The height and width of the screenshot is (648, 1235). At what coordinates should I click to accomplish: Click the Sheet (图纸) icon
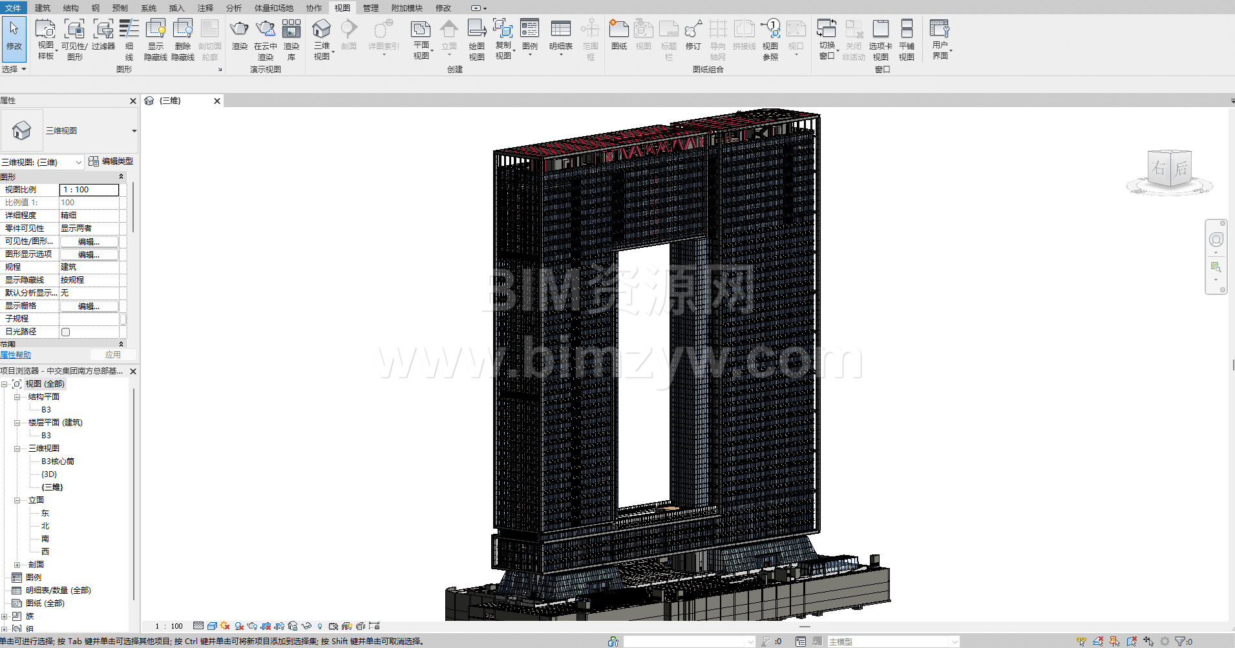point(618,30)
